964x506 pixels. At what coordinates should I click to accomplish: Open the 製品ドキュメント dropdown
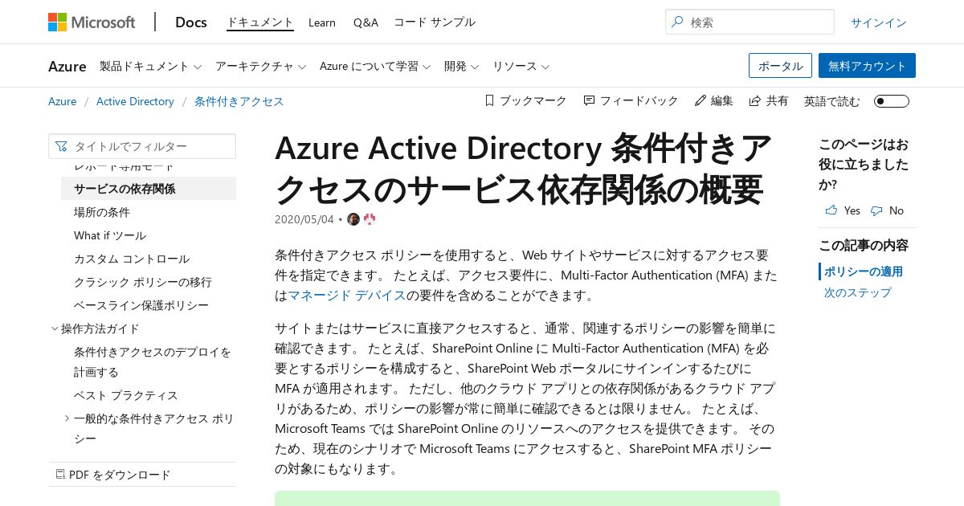click(150, 66)
